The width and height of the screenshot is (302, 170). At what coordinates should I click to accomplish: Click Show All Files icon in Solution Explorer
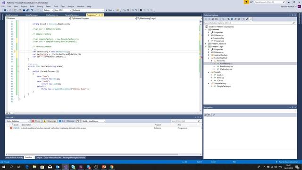pyautogui.click(x=239, y=19)
